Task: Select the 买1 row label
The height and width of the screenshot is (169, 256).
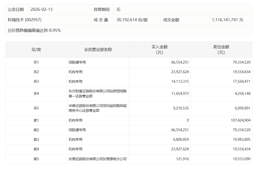Action: click(x=36, y=62)
